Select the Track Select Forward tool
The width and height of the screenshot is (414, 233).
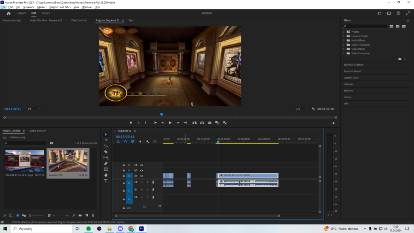coord(106,140)
